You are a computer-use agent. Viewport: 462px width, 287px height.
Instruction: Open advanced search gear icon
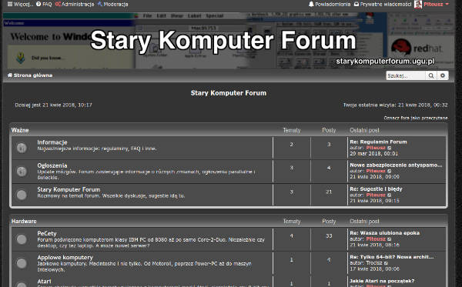pyautogui.click(x=443, y=75)
